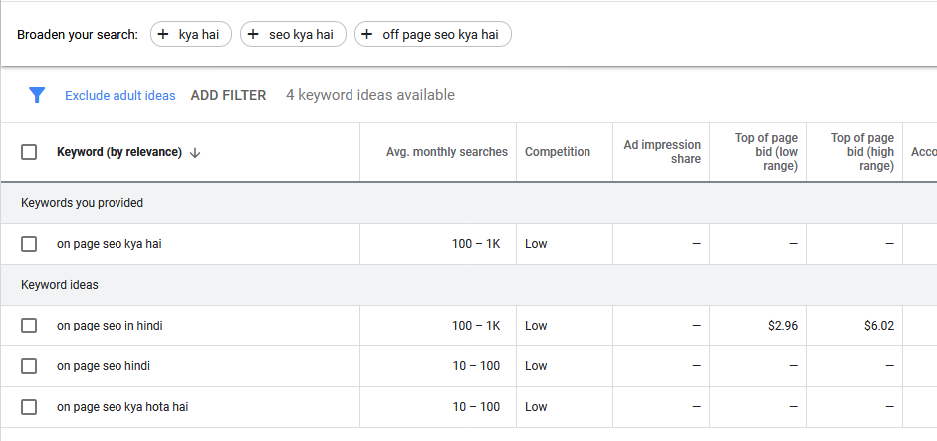Add 'kya hai' to broaden search
The width and height of the screenshot is (937, 441).
pos(191,35)
